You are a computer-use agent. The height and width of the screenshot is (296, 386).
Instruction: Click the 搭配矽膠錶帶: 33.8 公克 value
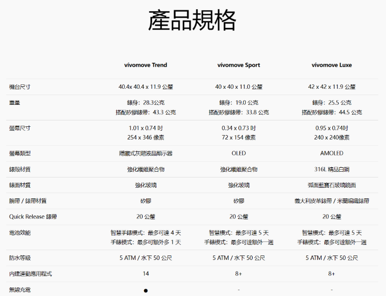pos(238,112)
